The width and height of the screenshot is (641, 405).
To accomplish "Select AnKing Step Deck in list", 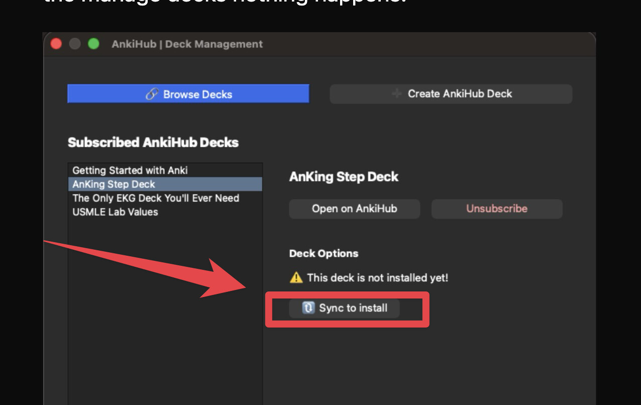I will [165, 184].
